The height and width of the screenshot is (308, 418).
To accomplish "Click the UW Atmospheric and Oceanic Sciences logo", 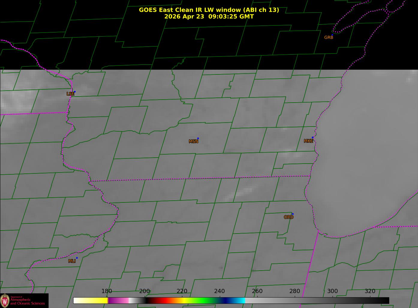I will 24,301.
